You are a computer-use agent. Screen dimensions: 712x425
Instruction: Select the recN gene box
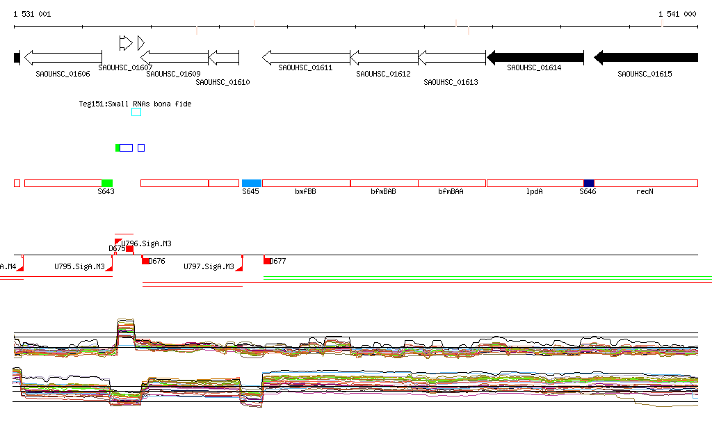pyautogui.click(x=645, y=183)
